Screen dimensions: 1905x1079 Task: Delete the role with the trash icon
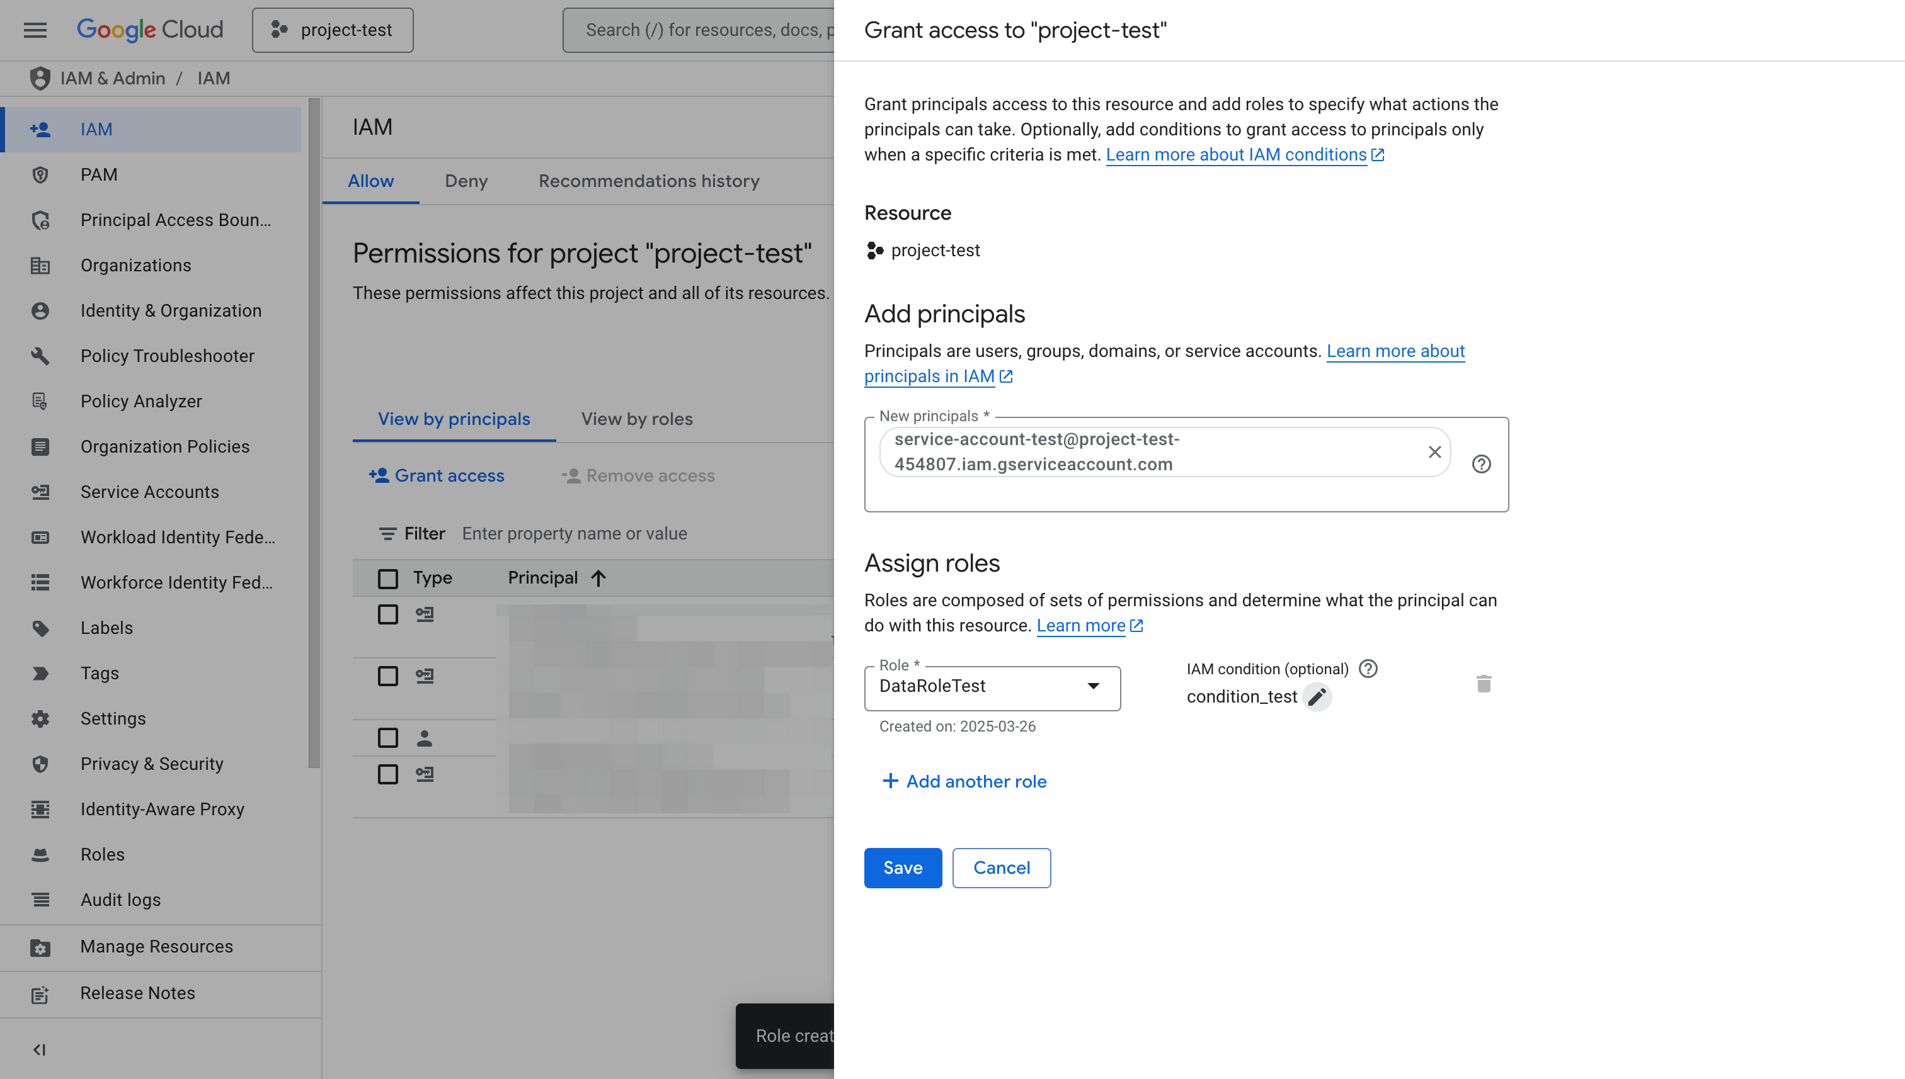click(x=1483, y=683)
